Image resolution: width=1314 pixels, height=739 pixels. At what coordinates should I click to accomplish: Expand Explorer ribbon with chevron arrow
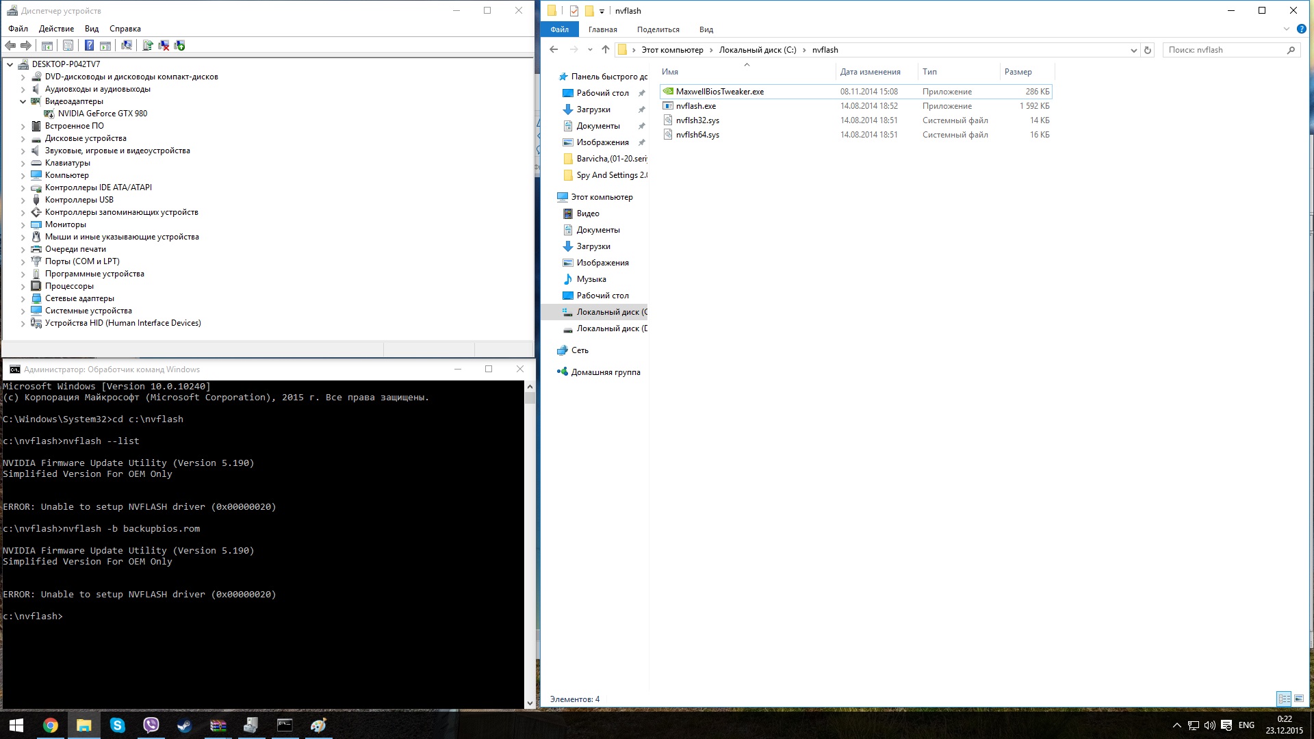[x=1286, y=29]
